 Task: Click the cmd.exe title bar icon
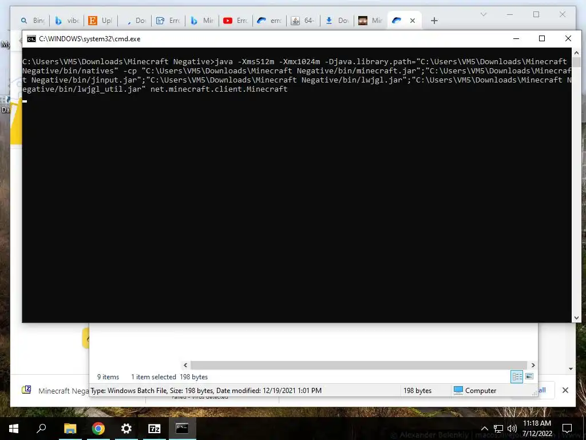click(31, 39)
